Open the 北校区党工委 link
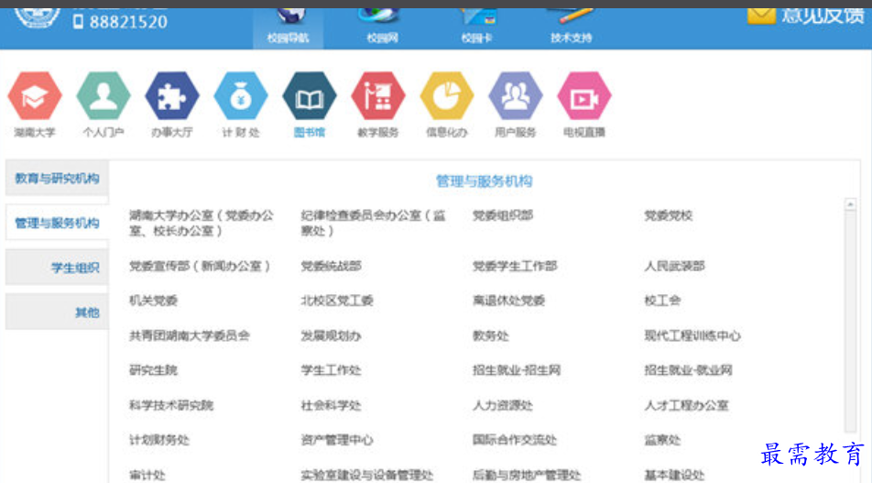Screen dimensions: 872x483 click(337, 301)
